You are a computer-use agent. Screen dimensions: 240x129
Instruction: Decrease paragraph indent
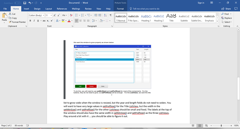(x=96, y=15)
